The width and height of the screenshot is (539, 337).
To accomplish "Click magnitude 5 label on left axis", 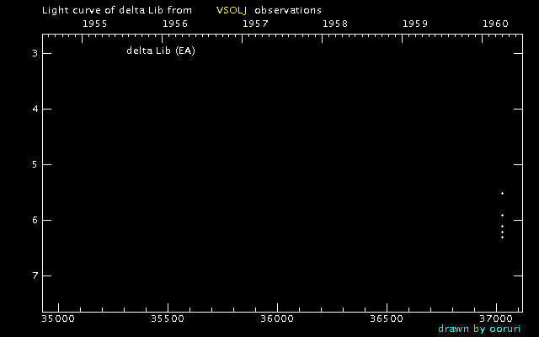I will 35,165.
